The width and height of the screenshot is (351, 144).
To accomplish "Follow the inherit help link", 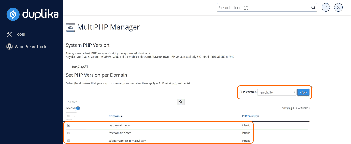I will pos(229,57).
